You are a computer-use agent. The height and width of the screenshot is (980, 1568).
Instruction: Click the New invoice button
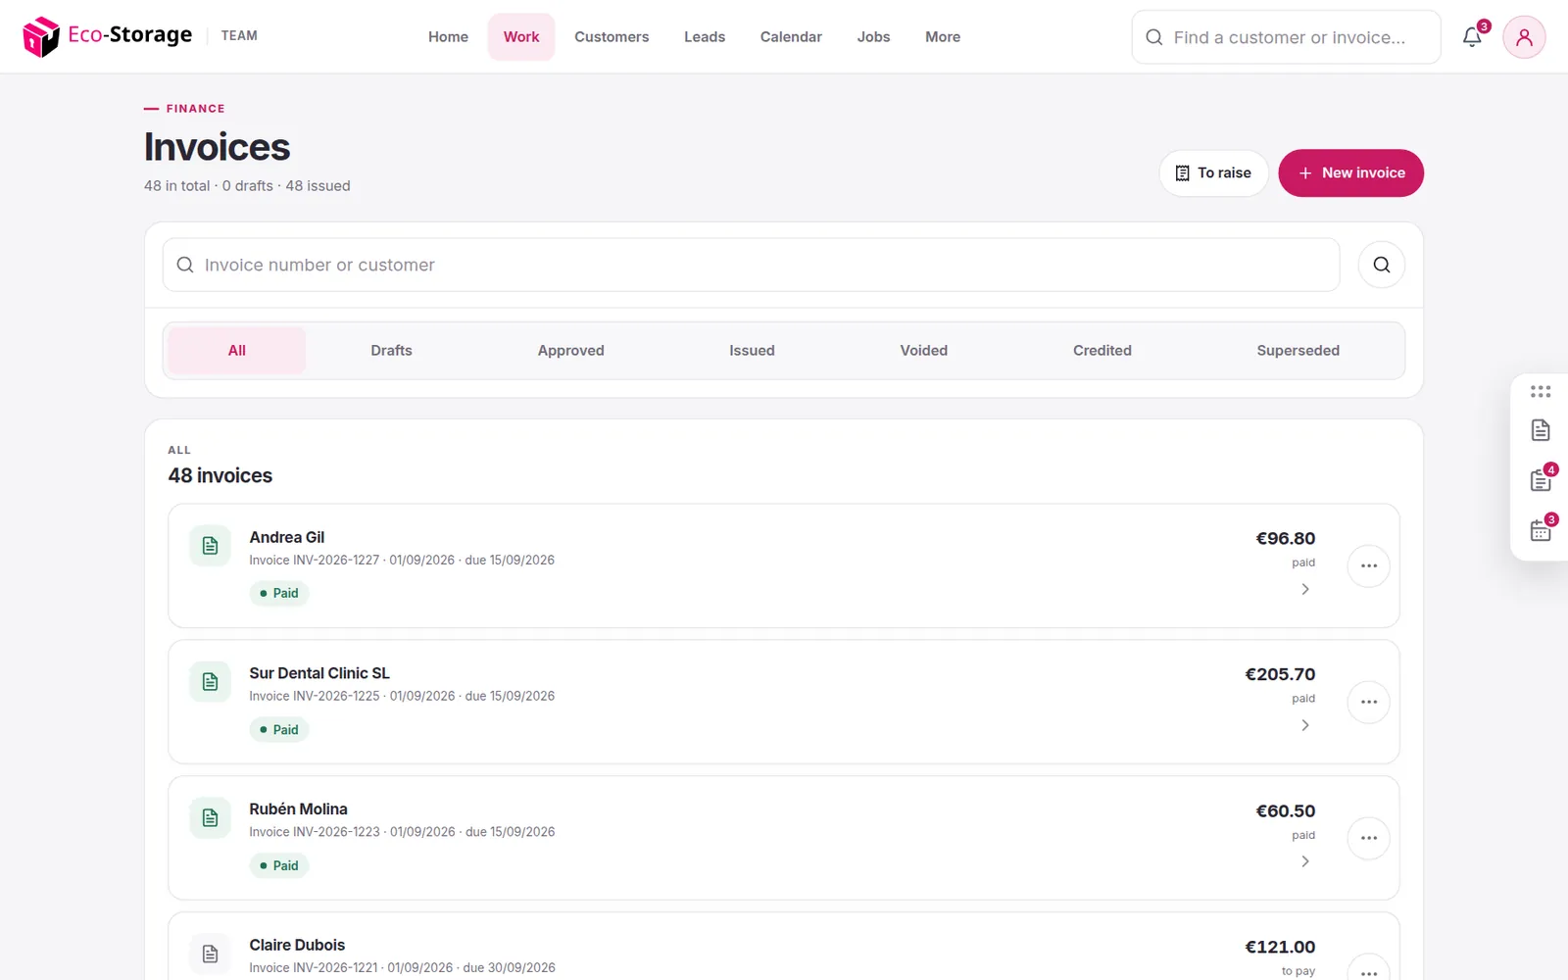coord(1350,172)
